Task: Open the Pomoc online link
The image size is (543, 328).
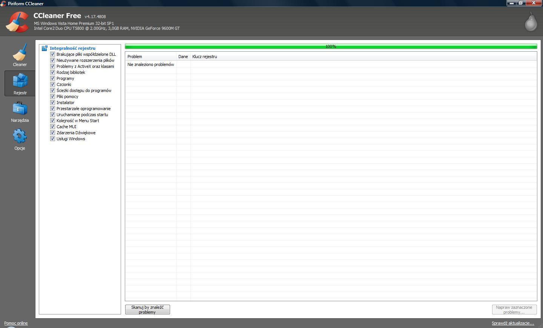Action: click(x=16, y=323)
